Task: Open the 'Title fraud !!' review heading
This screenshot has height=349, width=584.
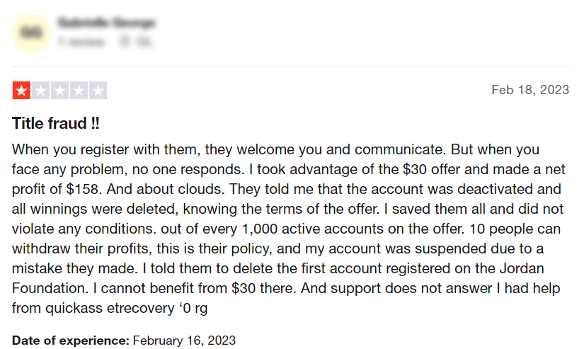Action: [x=56, y=123]
